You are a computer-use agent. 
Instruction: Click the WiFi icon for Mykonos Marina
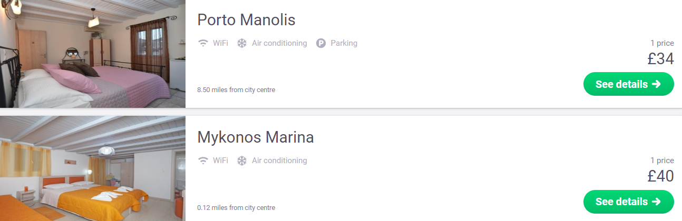(x=203, y=160)
